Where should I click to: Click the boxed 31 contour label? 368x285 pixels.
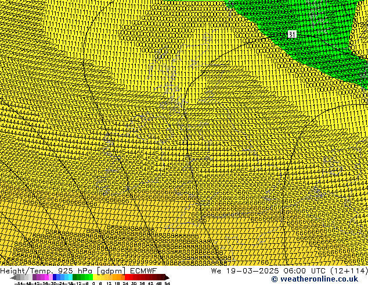click(x=292, y=34)
